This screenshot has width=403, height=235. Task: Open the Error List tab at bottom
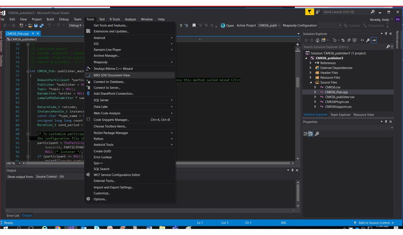point(13,216)
